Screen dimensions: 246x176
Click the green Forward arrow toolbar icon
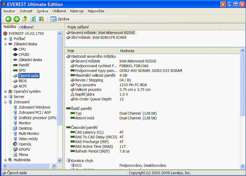pos(17,19)
